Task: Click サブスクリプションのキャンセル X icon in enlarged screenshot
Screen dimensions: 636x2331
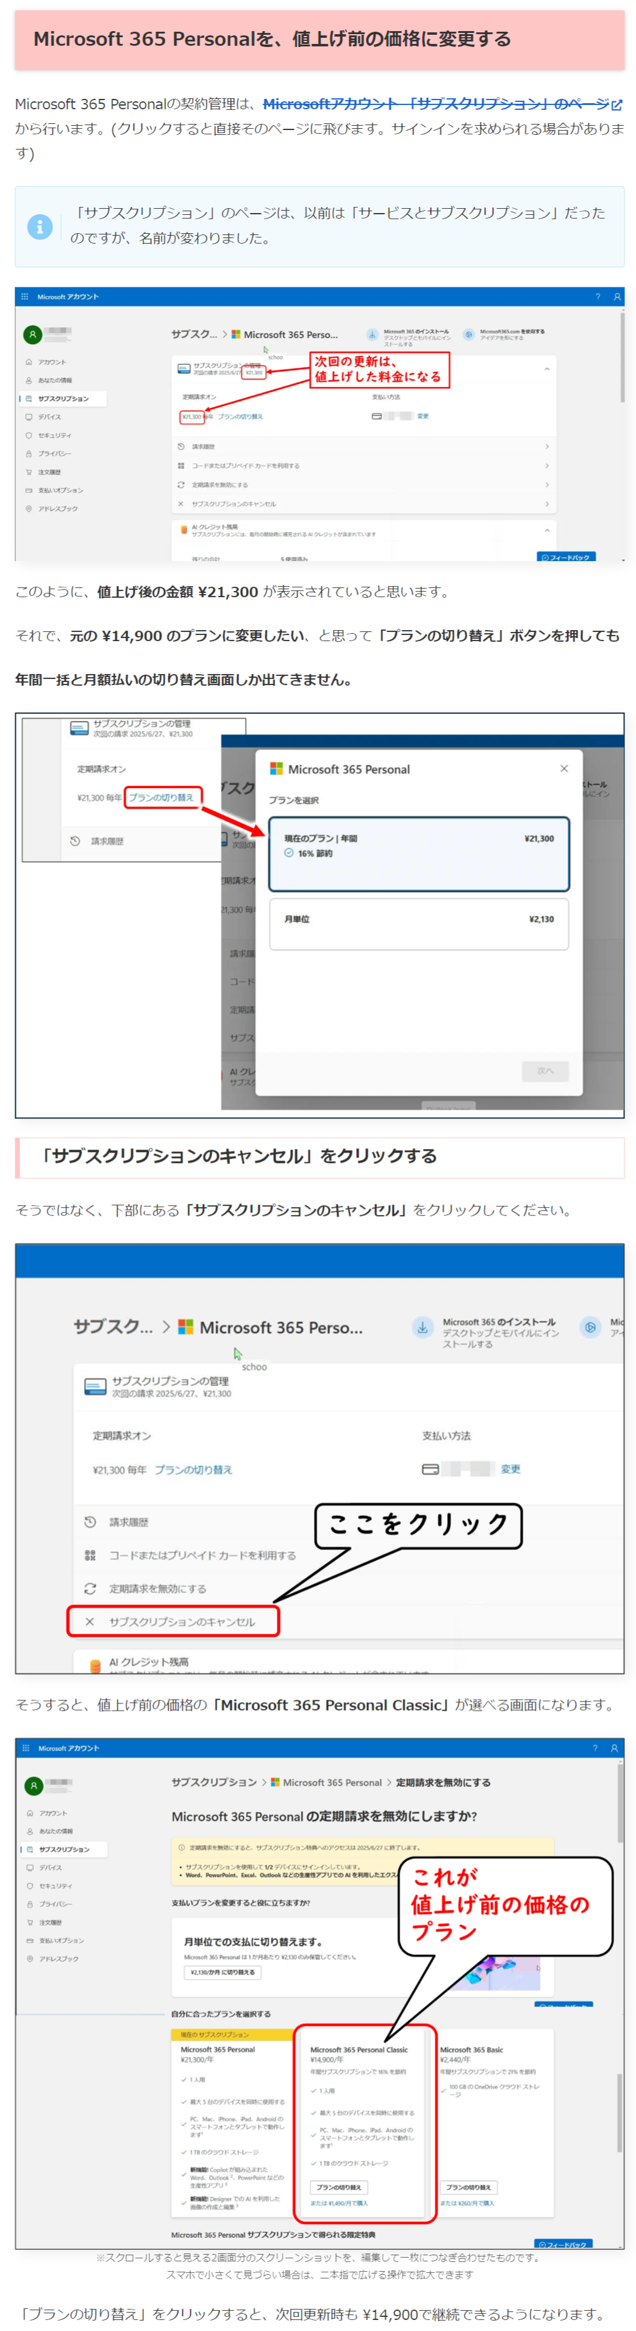Action: tap(90, 1622)
